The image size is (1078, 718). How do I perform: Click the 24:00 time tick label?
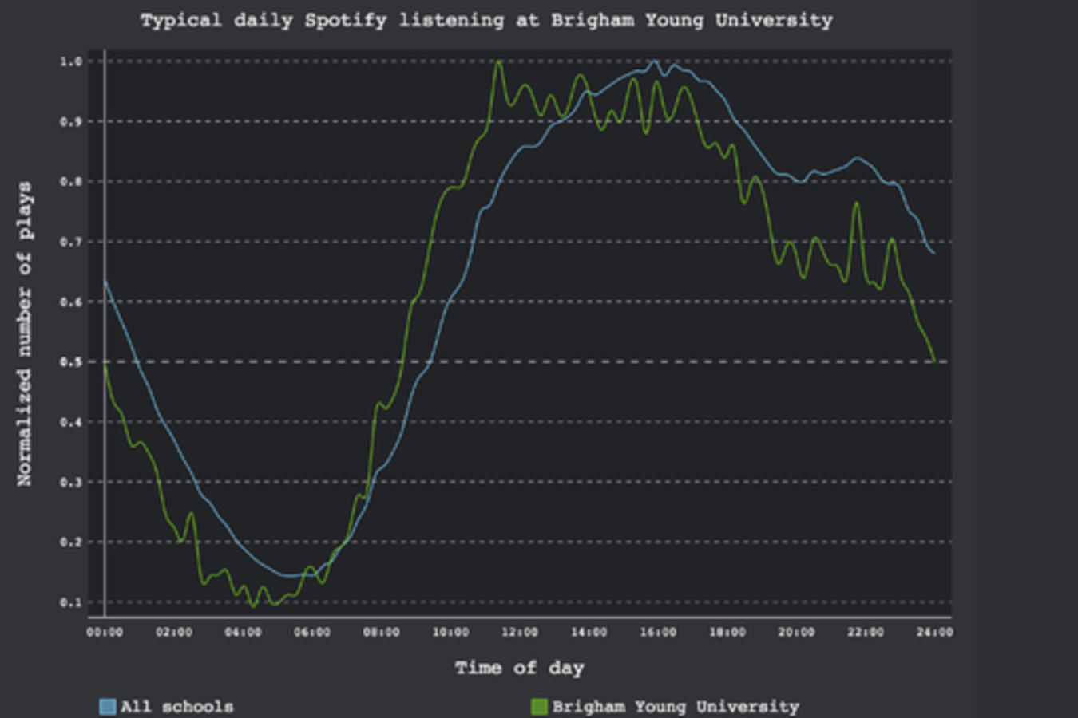[934, 633]
